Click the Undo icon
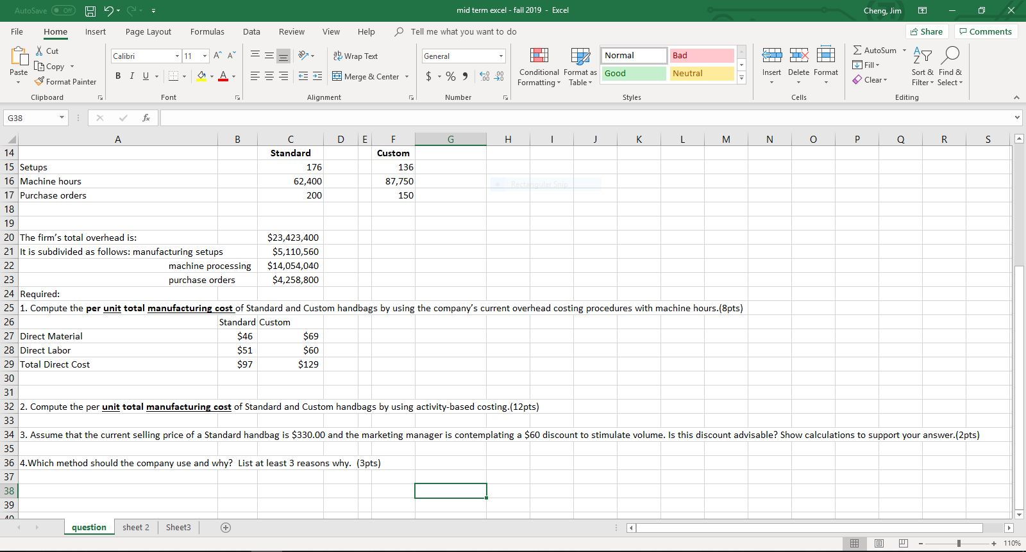Image resolution: width=1026 pixels, height=552 pixels. pos(108,11)
